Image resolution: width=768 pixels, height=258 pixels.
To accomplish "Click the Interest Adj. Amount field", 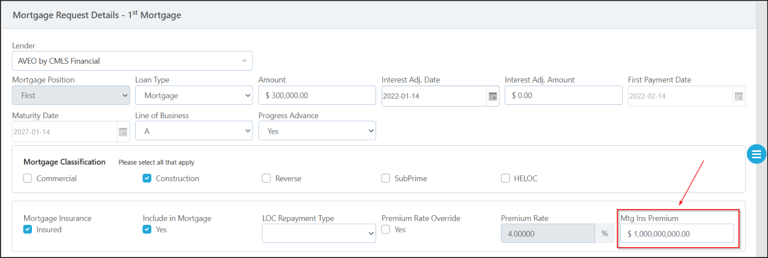I will click(563, 95).
